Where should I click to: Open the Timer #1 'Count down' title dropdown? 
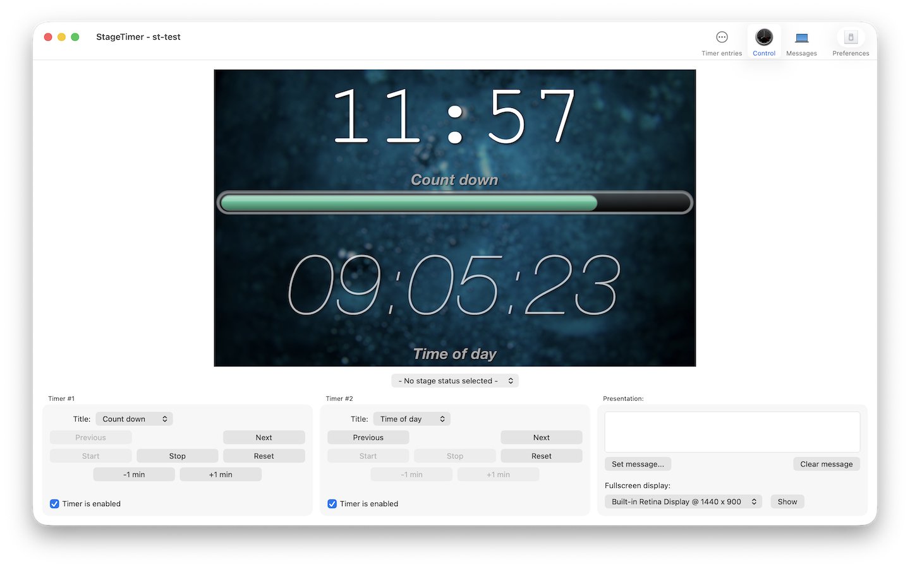tap(134, 419)
